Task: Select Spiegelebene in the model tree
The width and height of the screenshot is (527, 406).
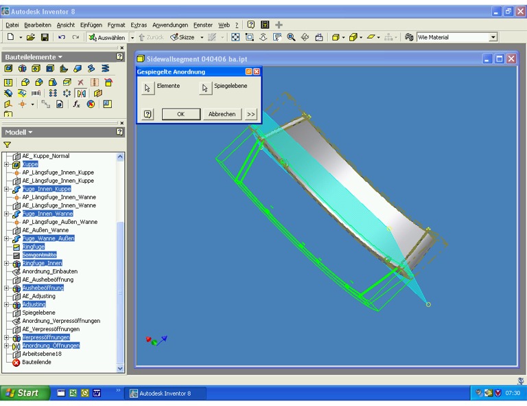Action: [x=38, y=313]
